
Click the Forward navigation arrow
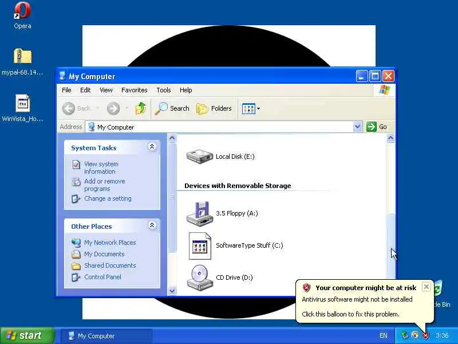[x=113, y=108]
